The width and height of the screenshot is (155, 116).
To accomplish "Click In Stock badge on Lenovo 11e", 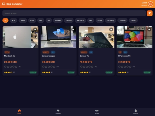I will click(x=109, y=72).
